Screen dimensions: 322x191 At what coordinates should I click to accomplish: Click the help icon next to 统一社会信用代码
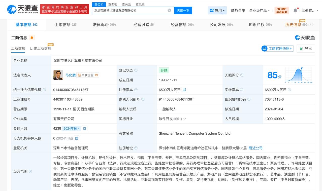tap(44, 90)
